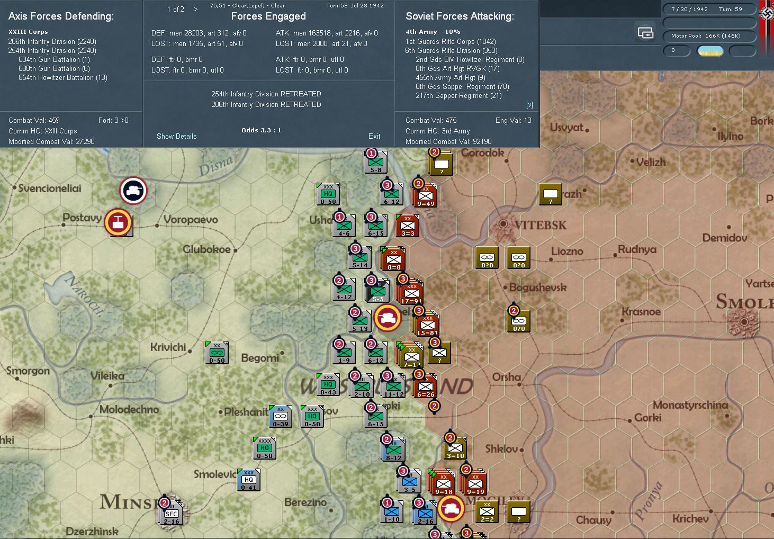The height and width of the screenshot is (539, 774).
Task: Select the Soviet counter labeled 3=10 near Shklov
Action: coord(455,448)
